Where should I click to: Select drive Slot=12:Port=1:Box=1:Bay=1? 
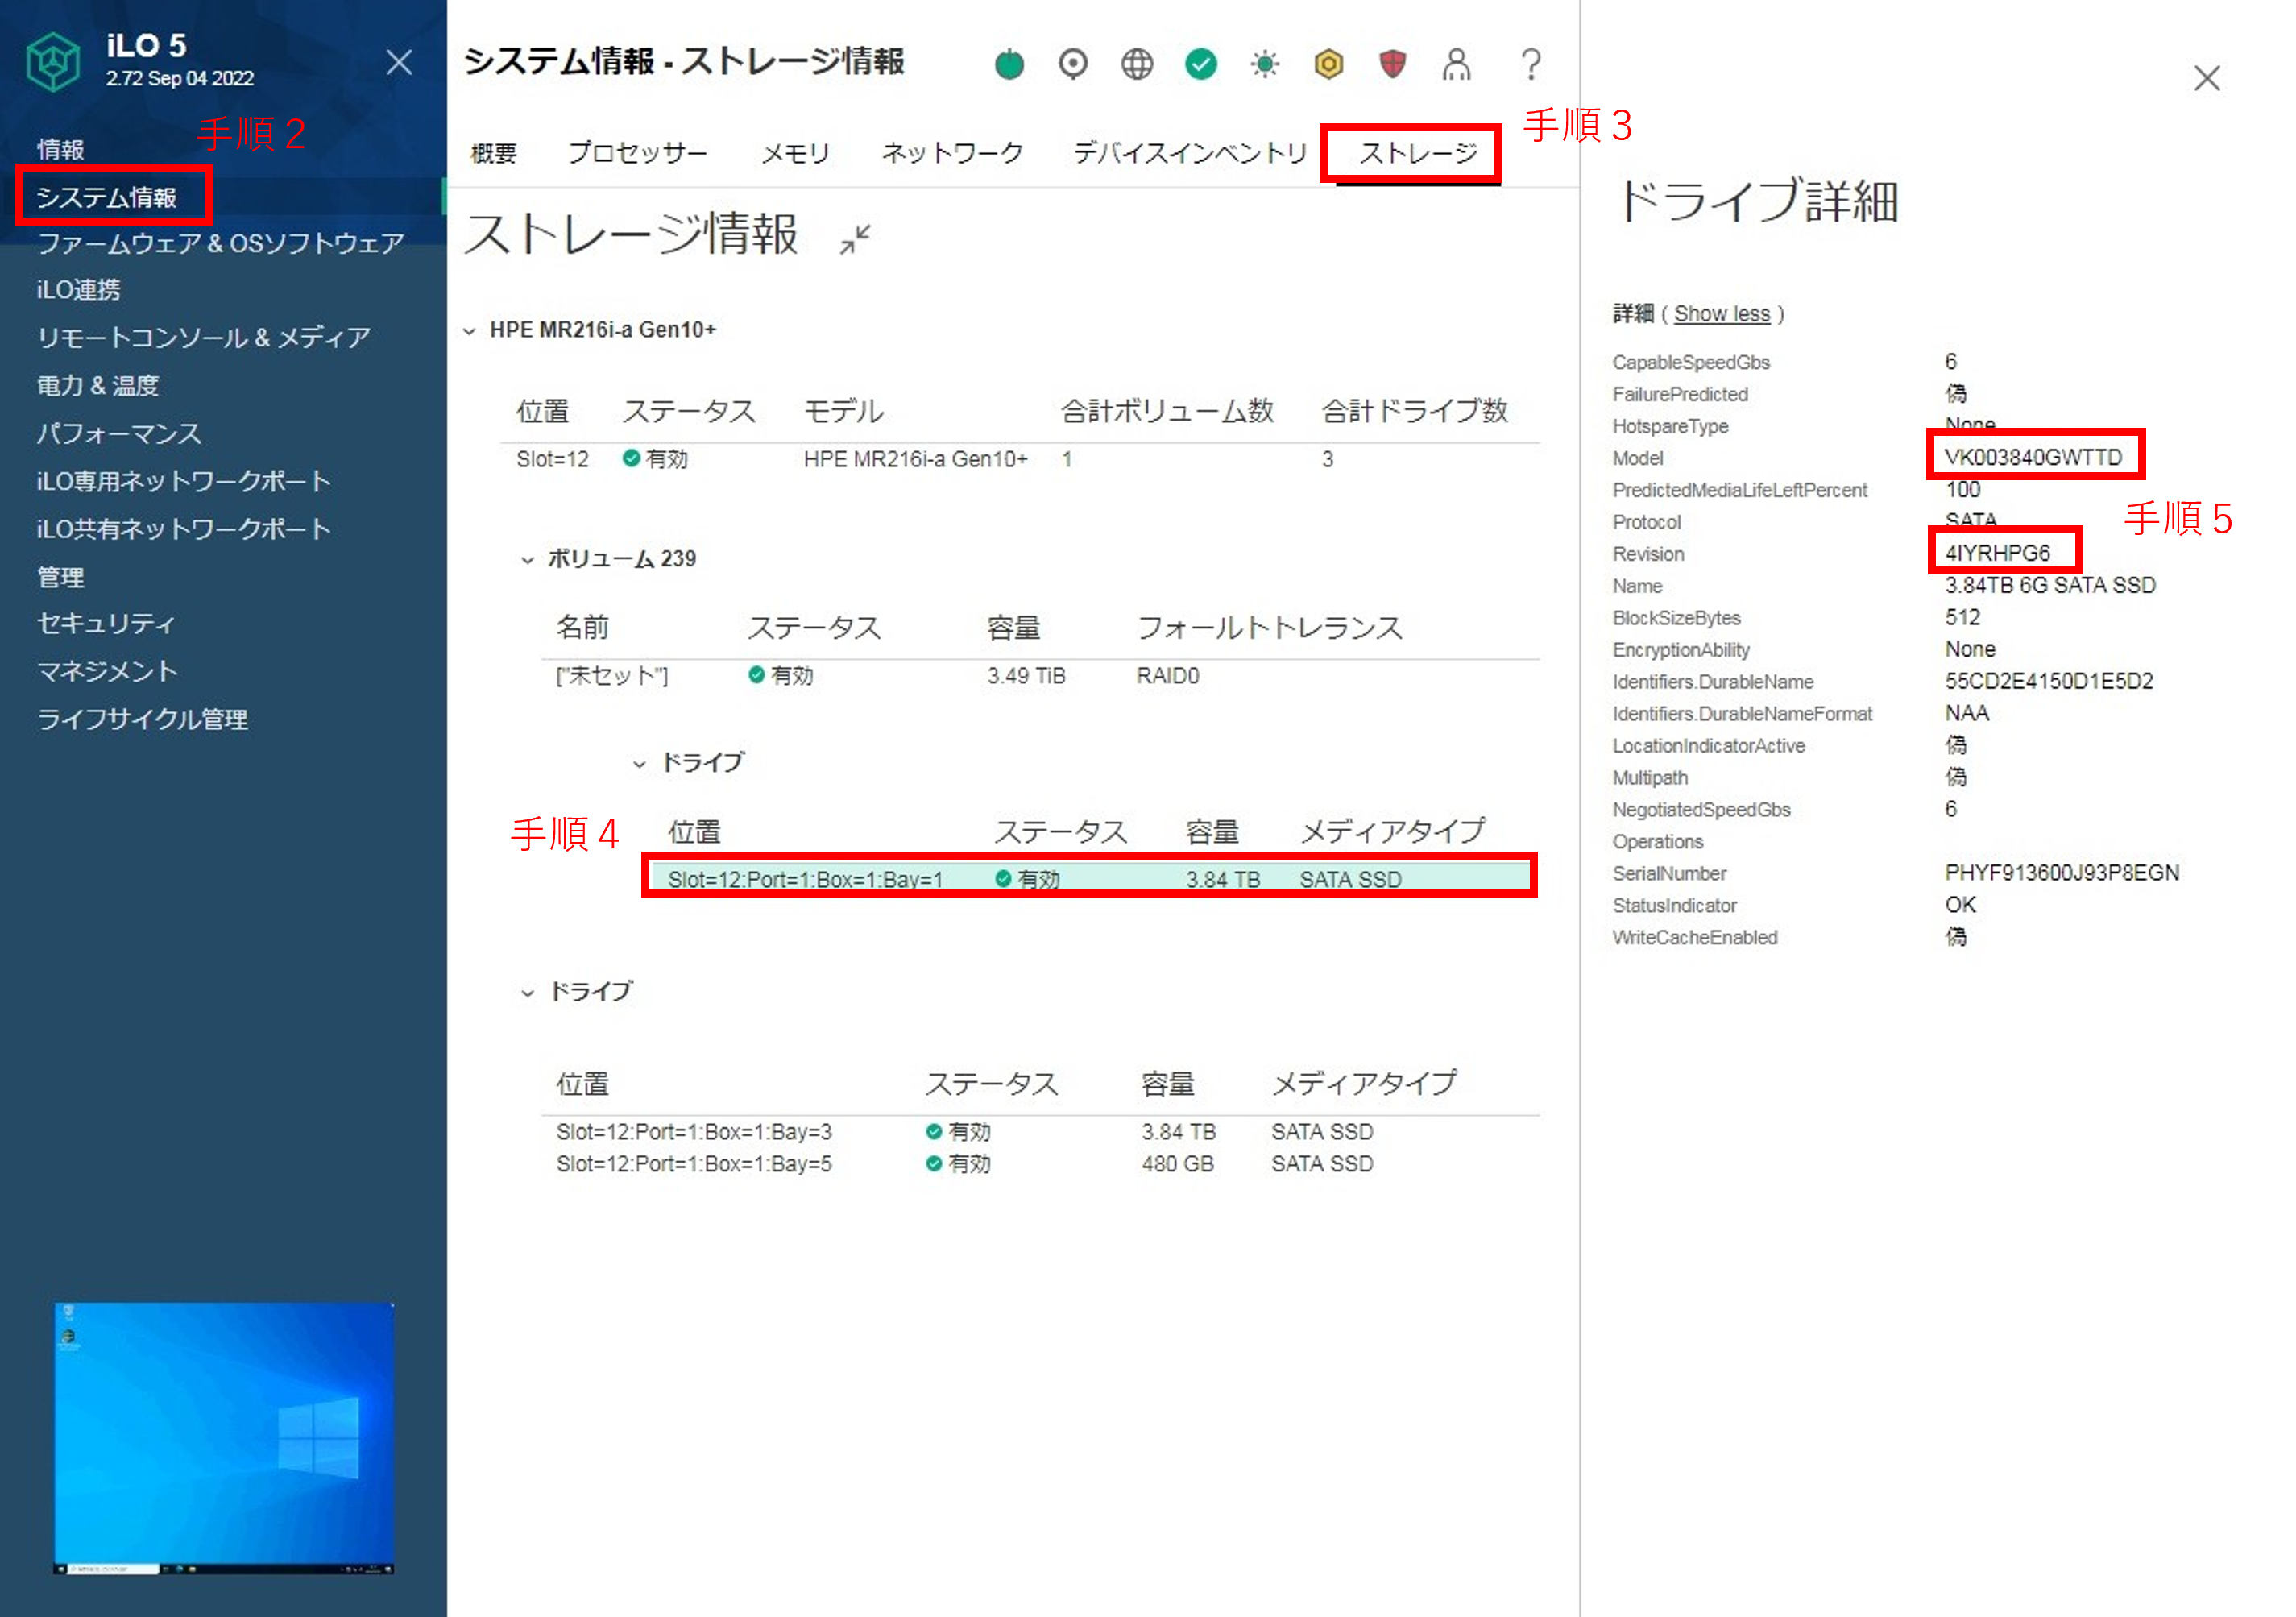1090,879
